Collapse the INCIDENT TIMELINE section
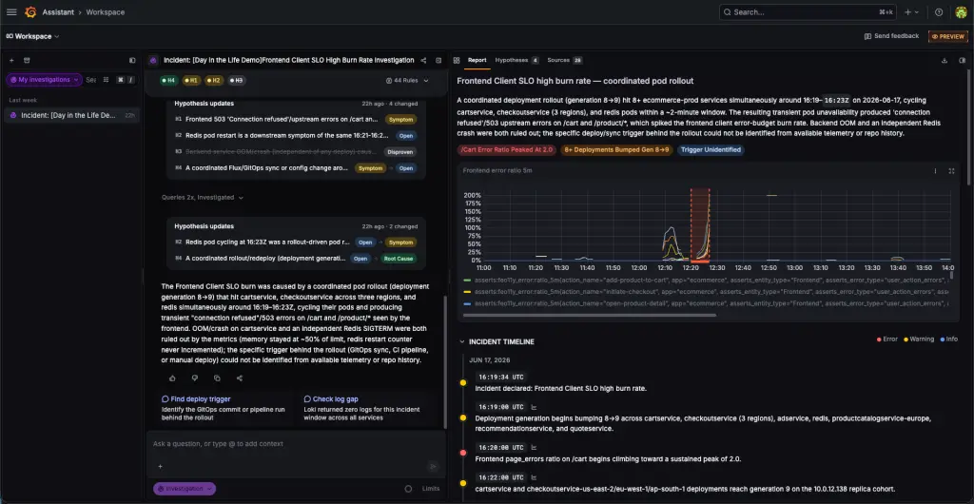This screenshot has width=974, height=504. 497,342
